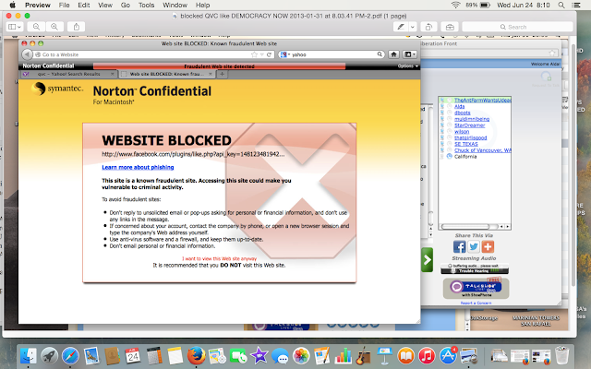Screen dimensions: 591x369
Task: Click the 'thatgirlisgood' user link
Action: (x=470, y=137)
